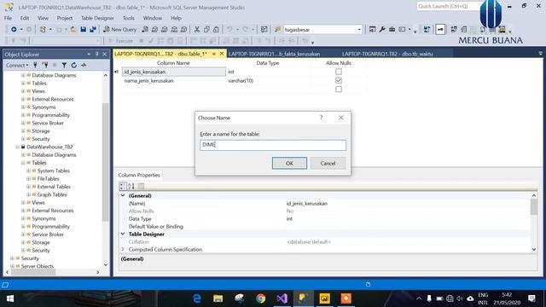
Task: Open the Tools menu
Action: pyautogui.click(x=129, y=18)
